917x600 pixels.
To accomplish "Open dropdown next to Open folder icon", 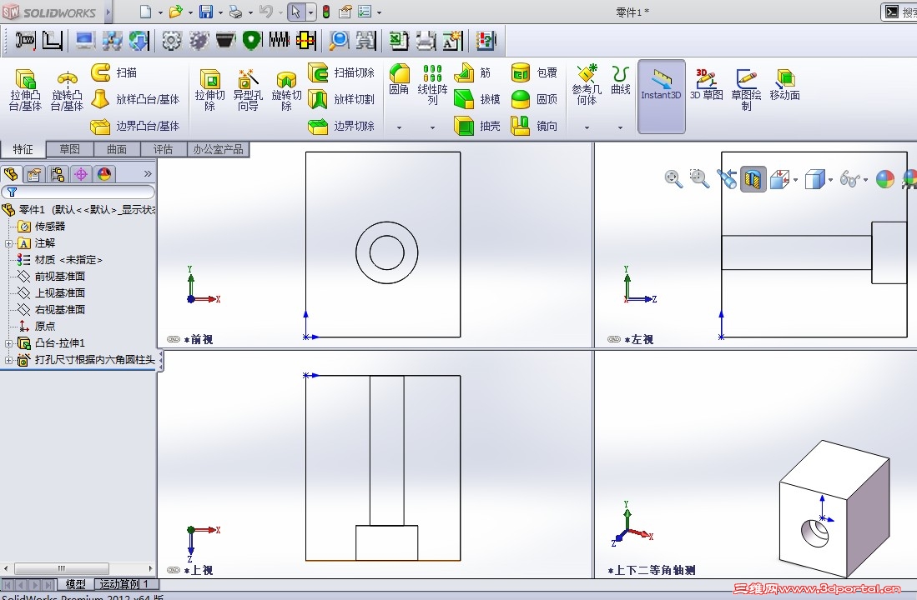I will 190,12.
